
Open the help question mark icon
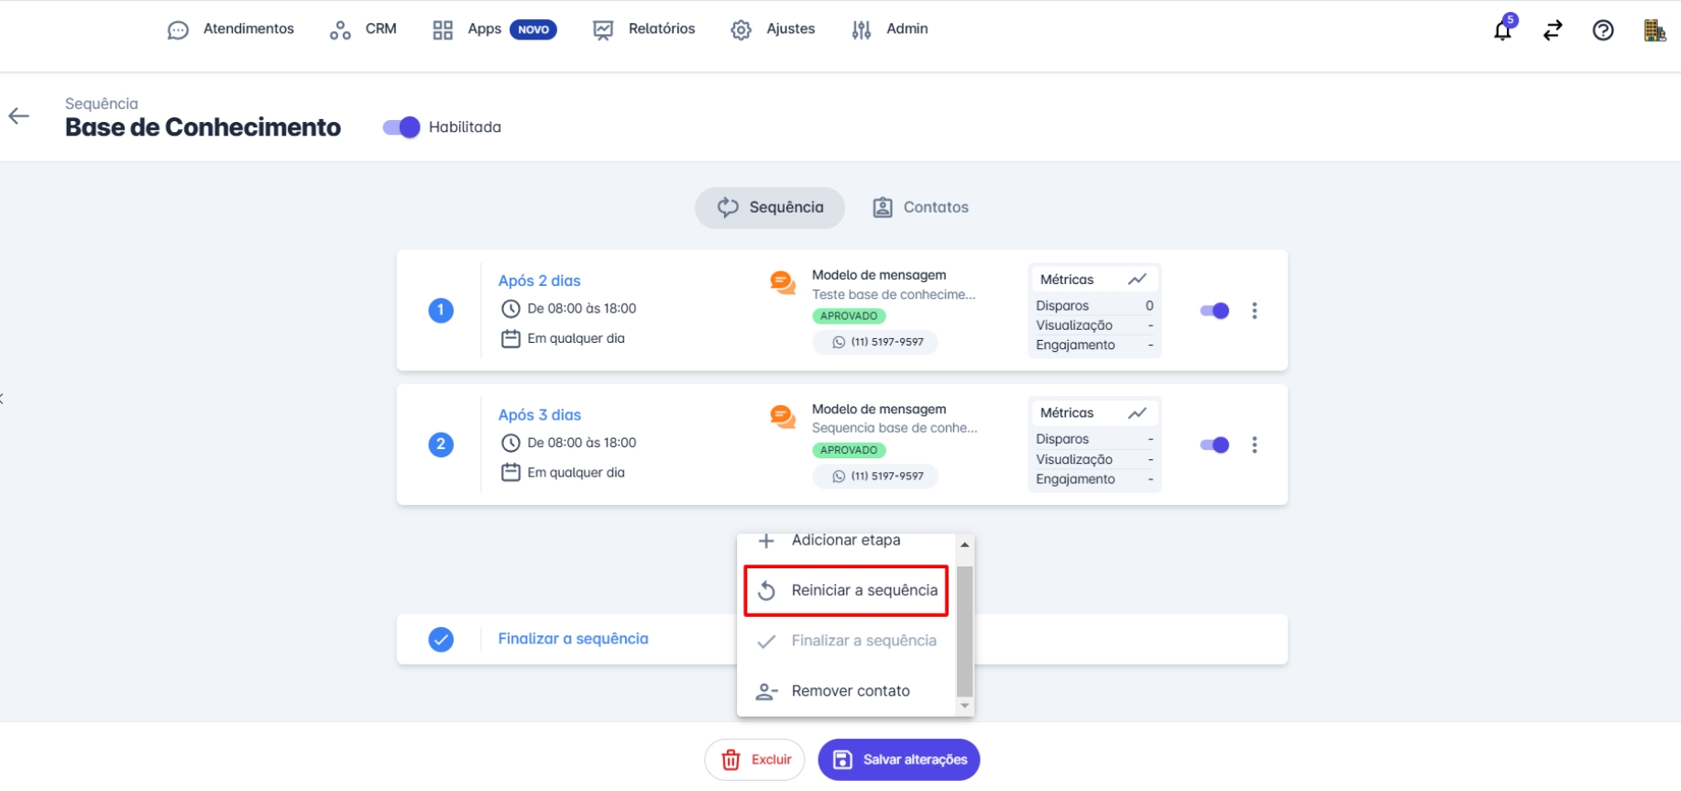[x=1603, y=30]
